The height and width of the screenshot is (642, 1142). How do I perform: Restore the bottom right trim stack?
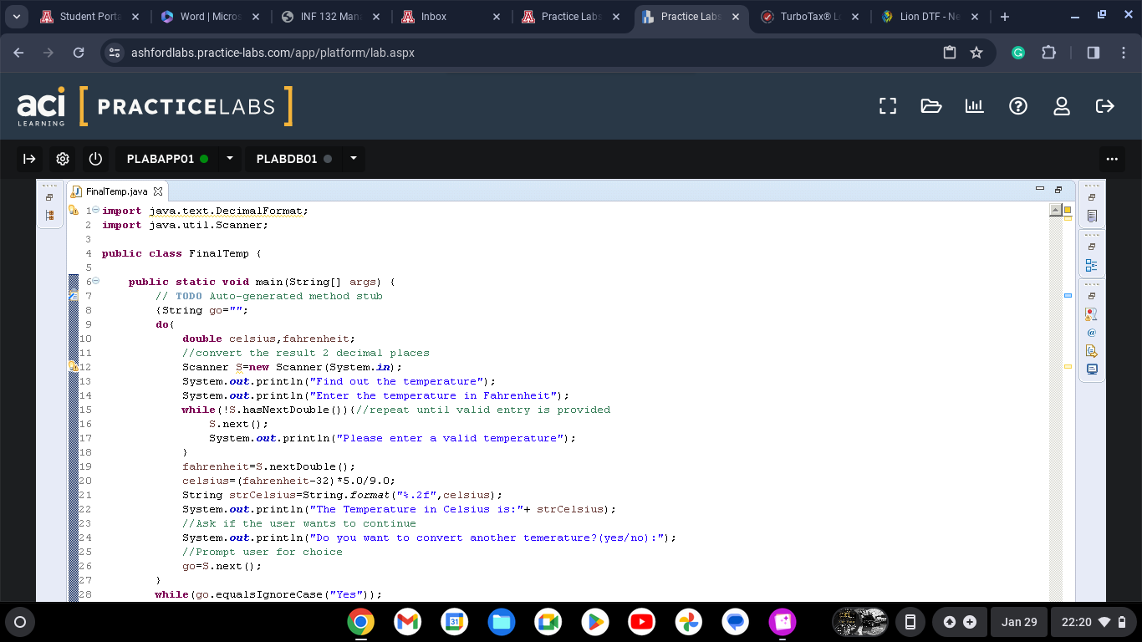point(1092,296)
